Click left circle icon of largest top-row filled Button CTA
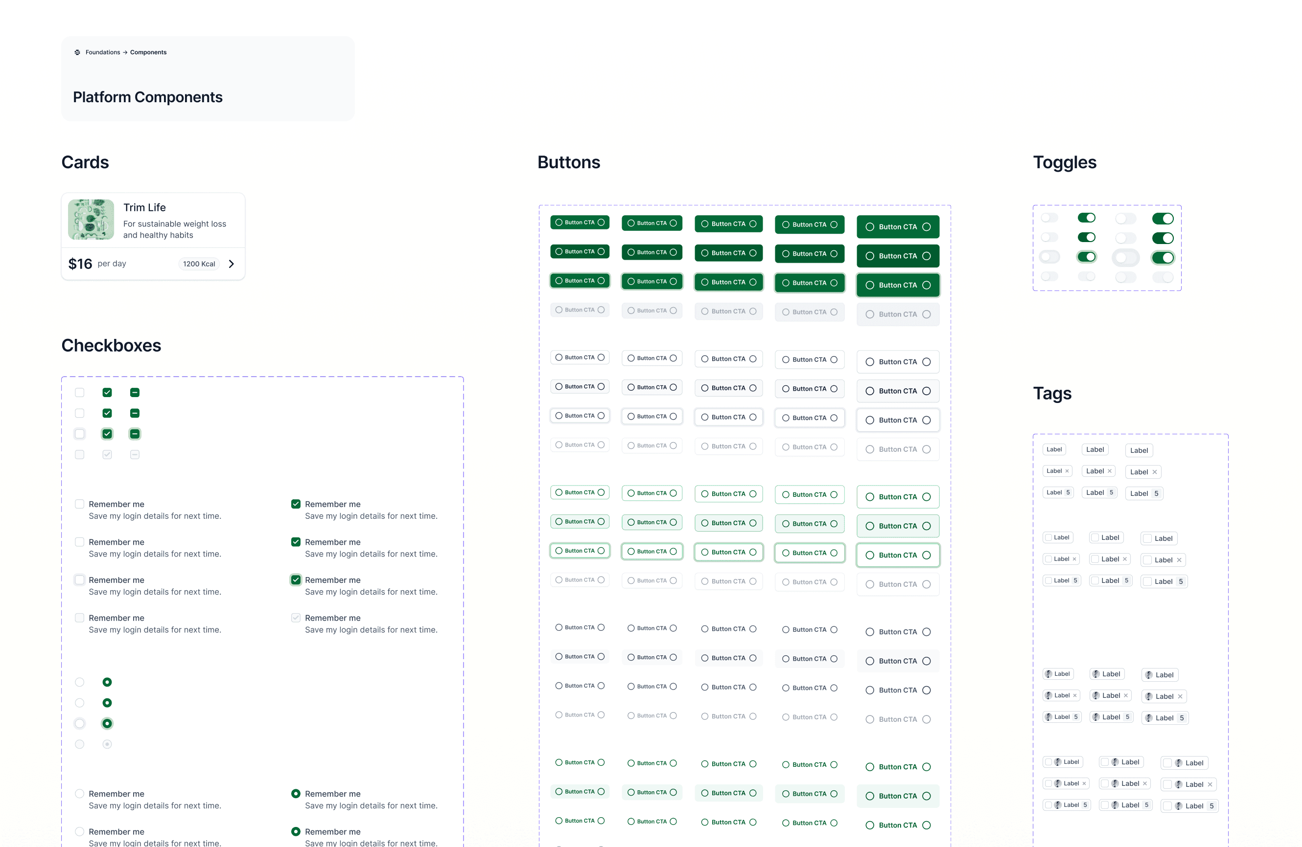Image resolution: width=1302 pixels, height=847 pixels. click(x=870, y=227)
